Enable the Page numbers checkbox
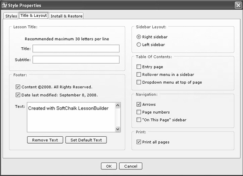Viewport: 243px width, 176px height. pyautogui.click(x=139, y=112)
